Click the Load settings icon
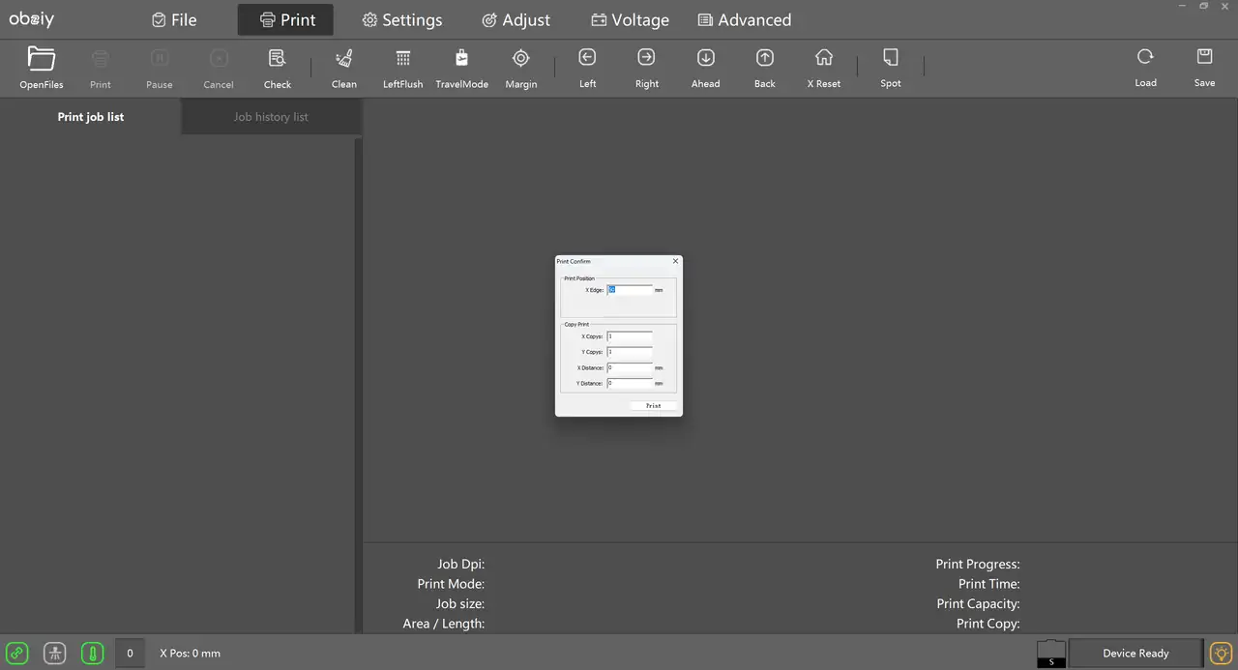This screenshot has width=1238, height=670. point(1145,57)
